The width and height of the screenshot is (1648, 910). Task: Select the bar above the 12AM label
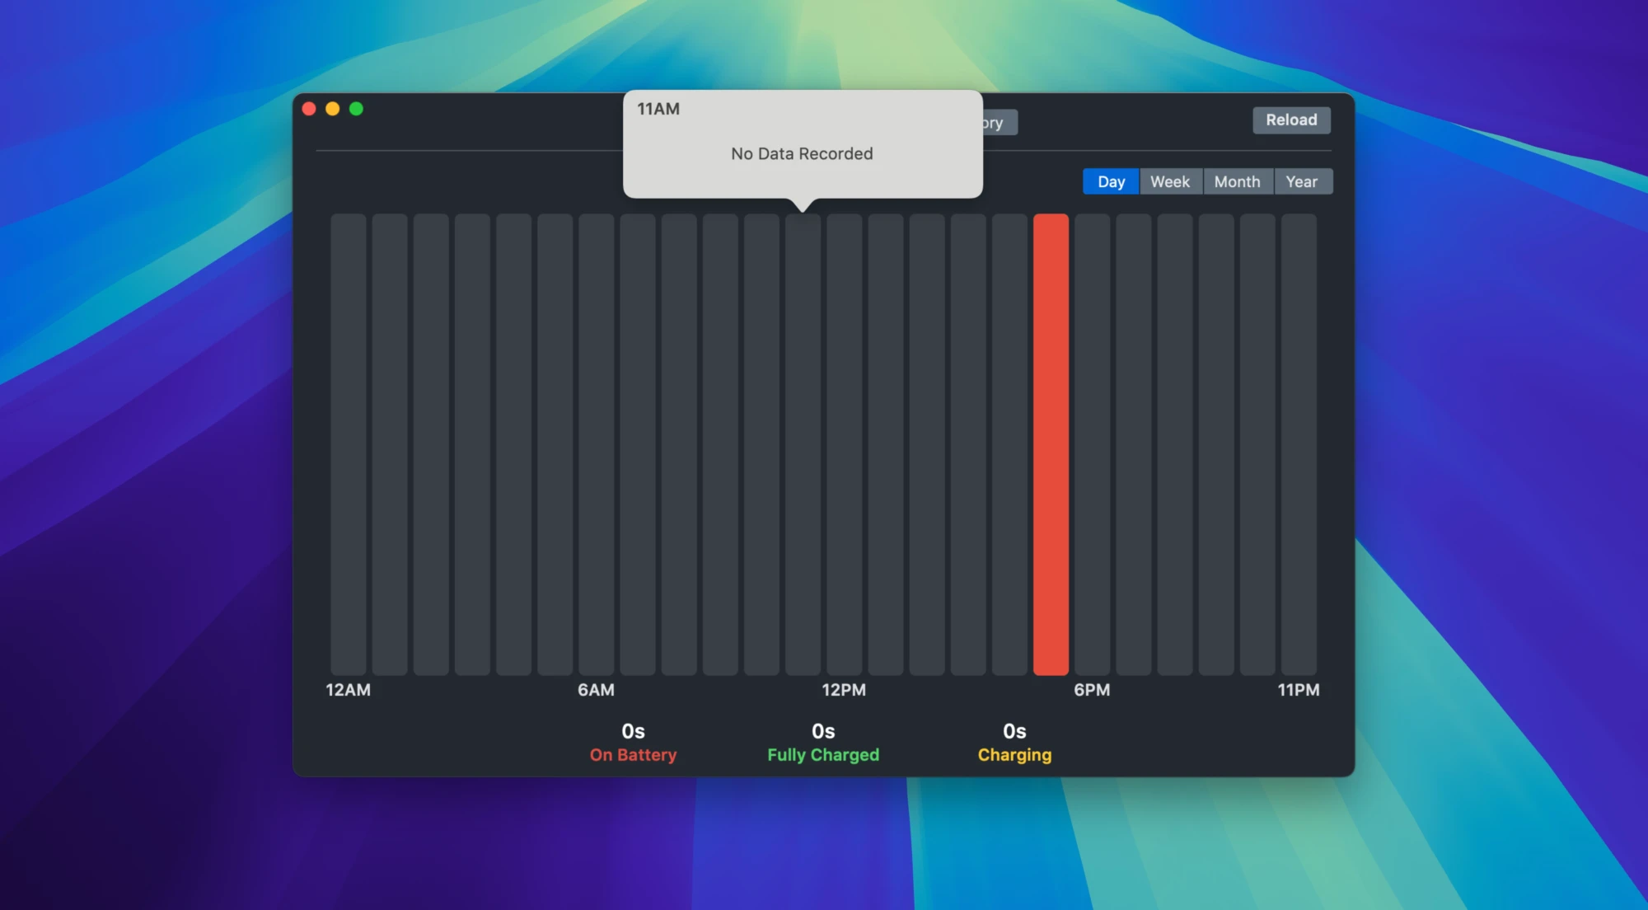pos(349,445)
